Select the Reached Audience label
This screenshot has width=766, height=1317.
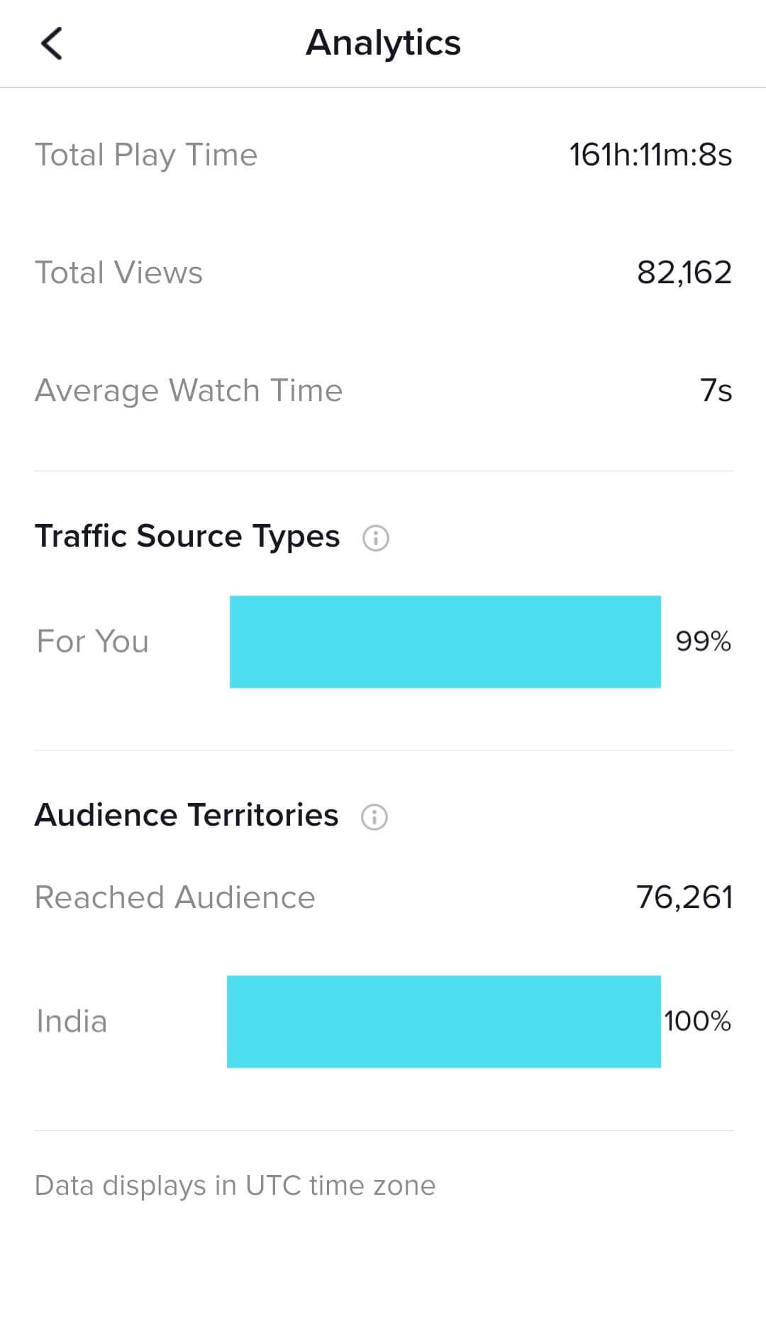point(174,897)
